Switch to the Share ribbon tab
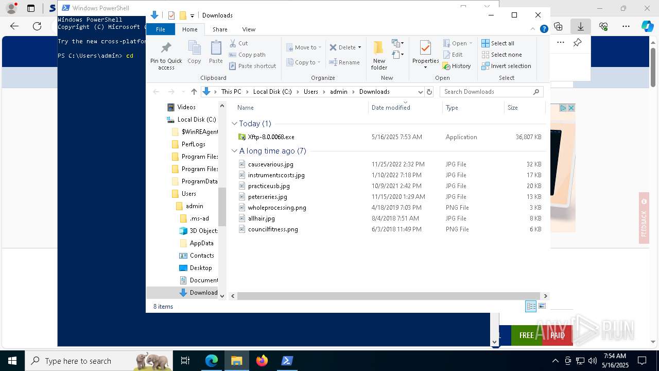659x371 pixels. pos(220,29)
